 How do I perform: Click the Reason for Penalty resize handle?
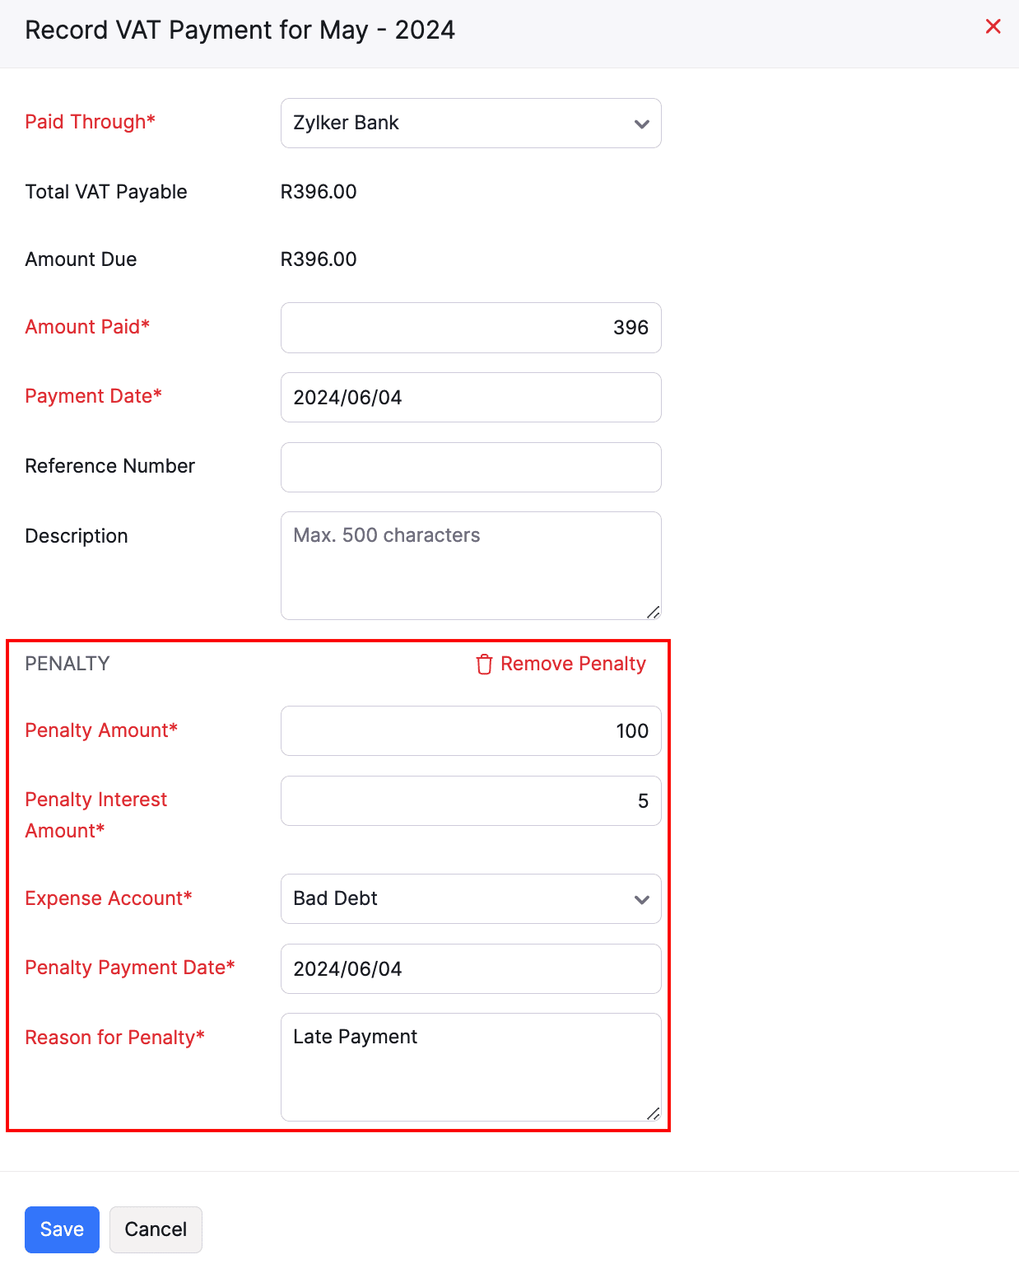(x=654, y=1113)
